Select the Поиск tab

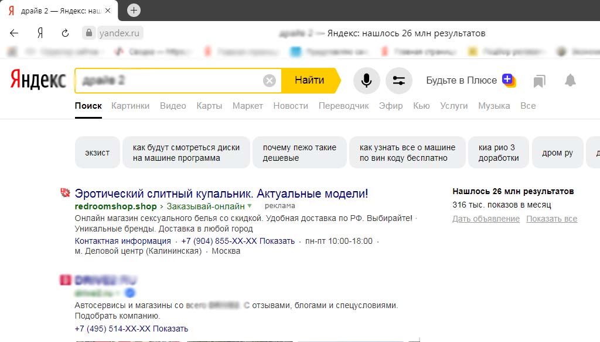point(88,106)
